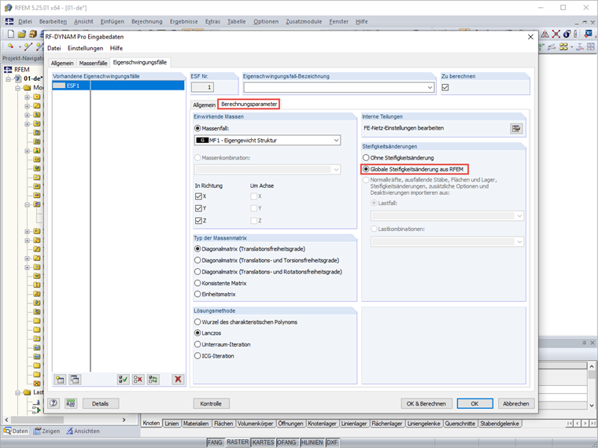Open Berechnung menu in RFEM

click(x=147, y=22)
